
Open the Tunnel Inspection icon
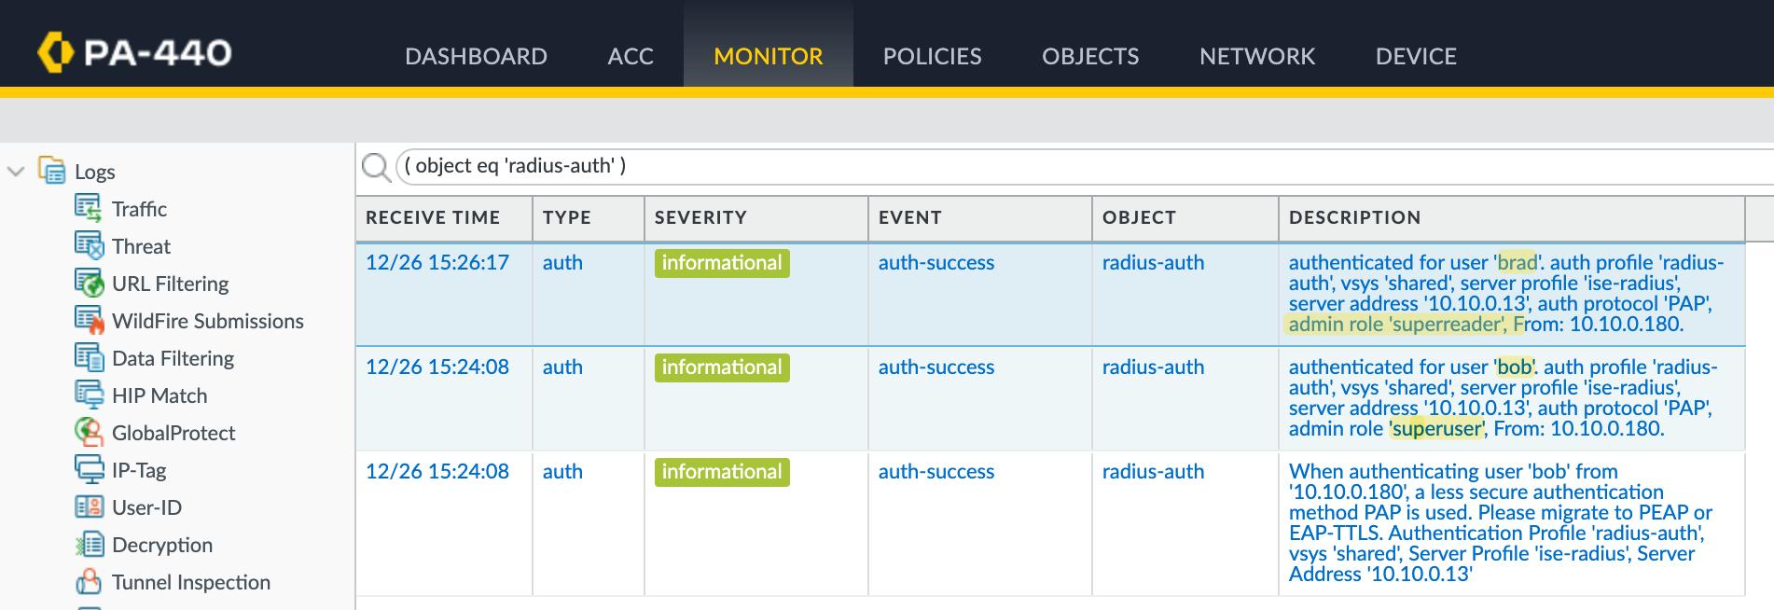[x=89, y=581]
